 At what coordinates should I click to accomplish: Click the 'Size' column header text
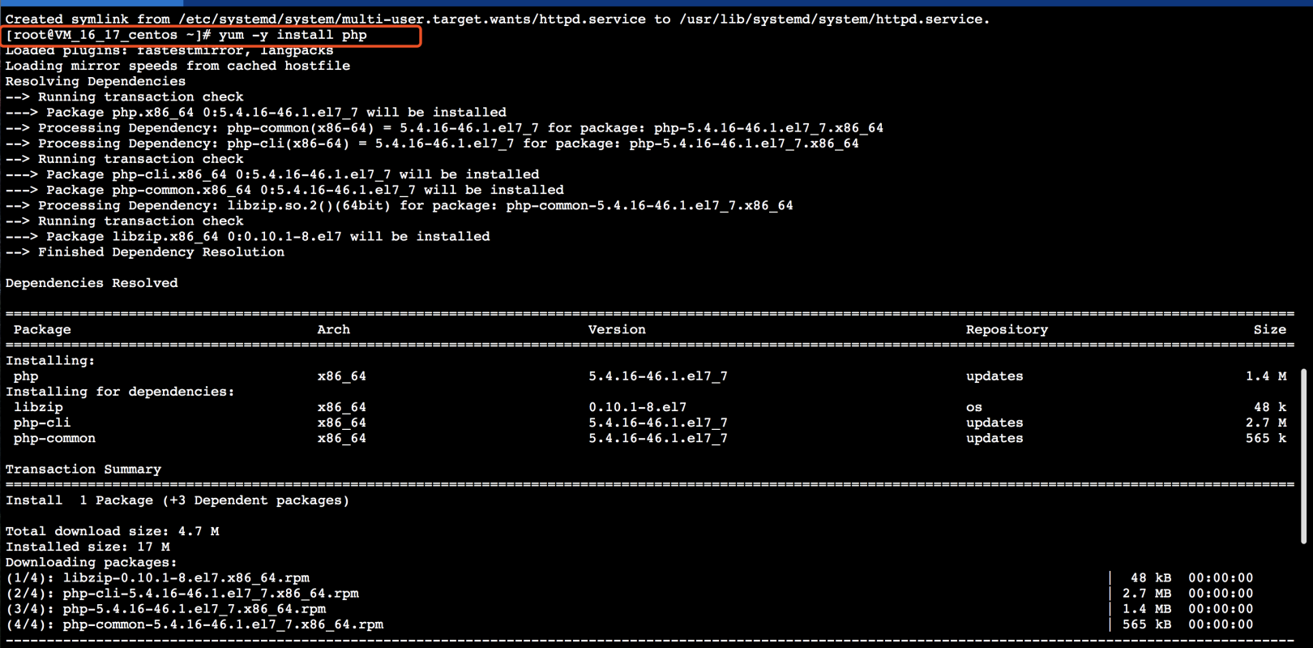click(1269, 329)
